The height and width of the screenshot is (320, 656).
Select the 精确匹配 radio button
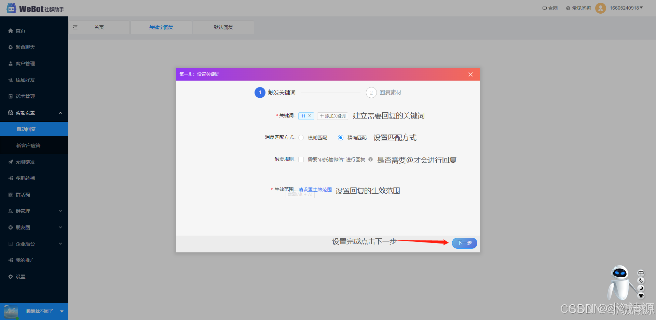[341, 138]
